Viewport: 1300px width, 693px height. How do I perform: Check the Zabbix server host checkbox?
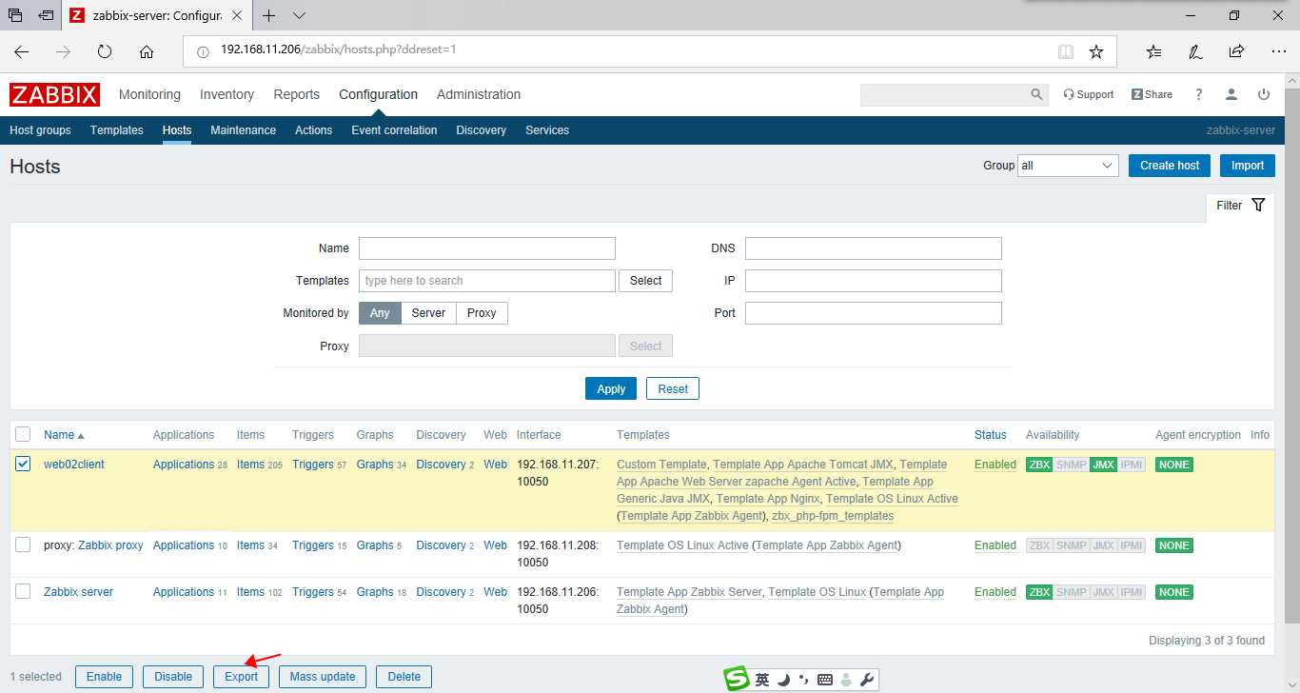click(24, 591)
